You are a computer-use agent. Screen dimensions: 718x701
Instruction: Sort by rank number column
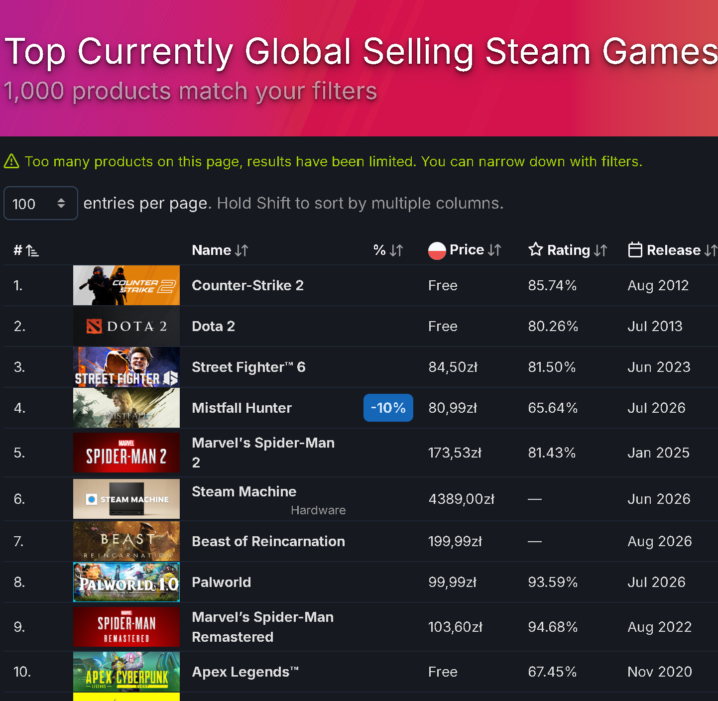coord(26,250)
